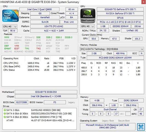146x132 pixels.
Task: Click the G0 stepping value
Action: click(x=40, y=13)
